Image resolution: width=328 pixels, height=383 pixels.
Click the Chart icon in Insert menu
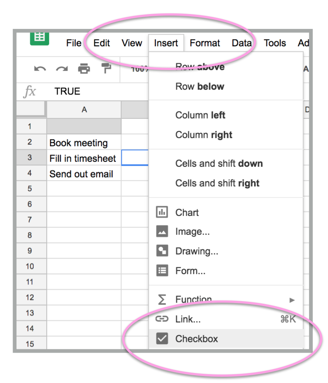(x=163, y=212)
